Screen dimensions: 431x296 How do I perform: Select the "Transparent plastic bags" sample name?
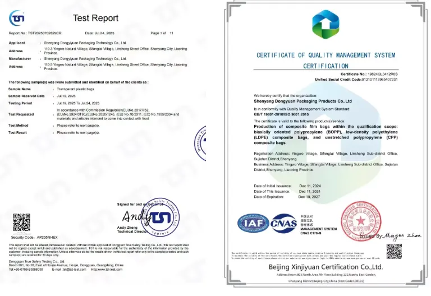tap(76, 89)
